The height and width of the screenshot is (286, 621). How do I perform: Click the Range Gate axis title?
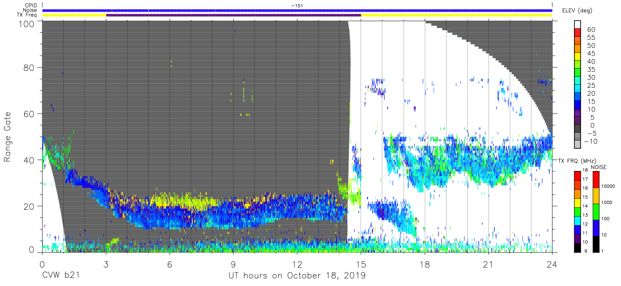[x=8, y=137]
